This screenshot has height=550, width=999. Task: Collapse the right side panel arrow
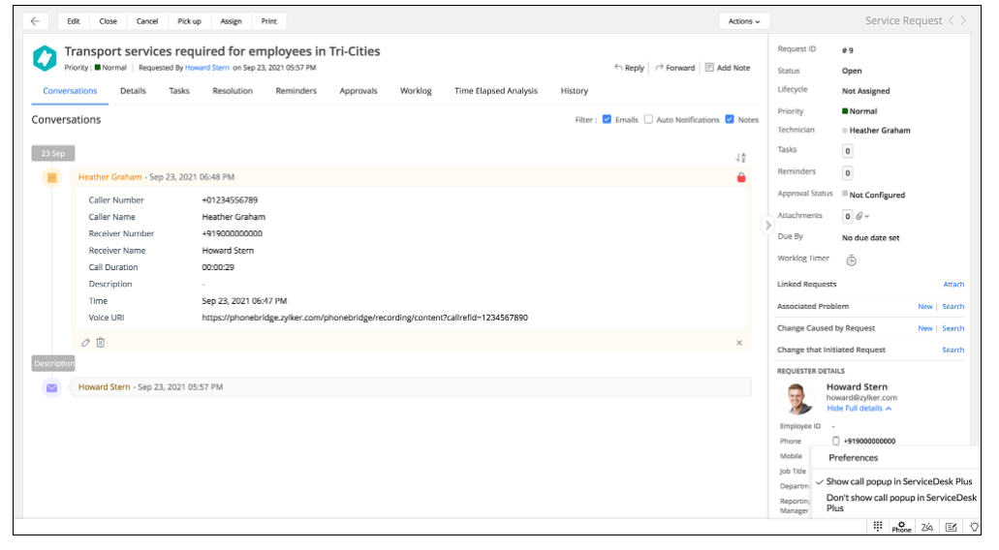[767, 225]
